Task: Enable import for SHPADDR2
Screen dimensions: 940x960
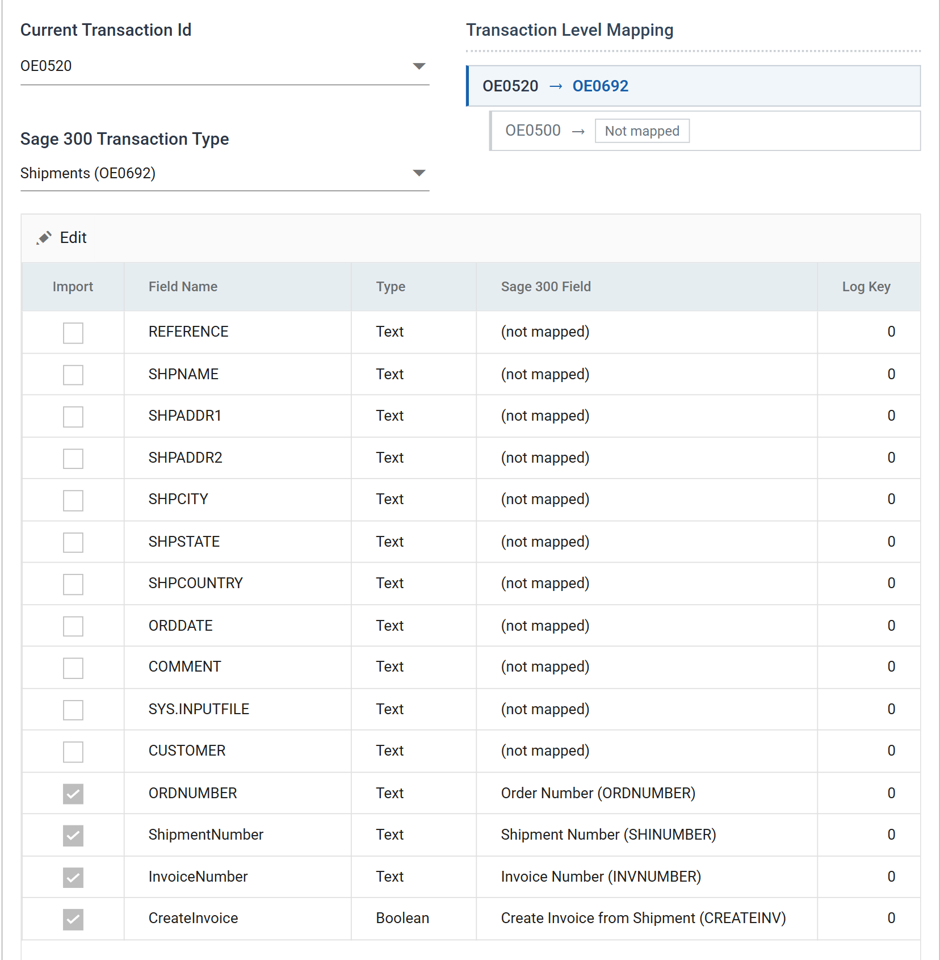Action: [73, 459]
